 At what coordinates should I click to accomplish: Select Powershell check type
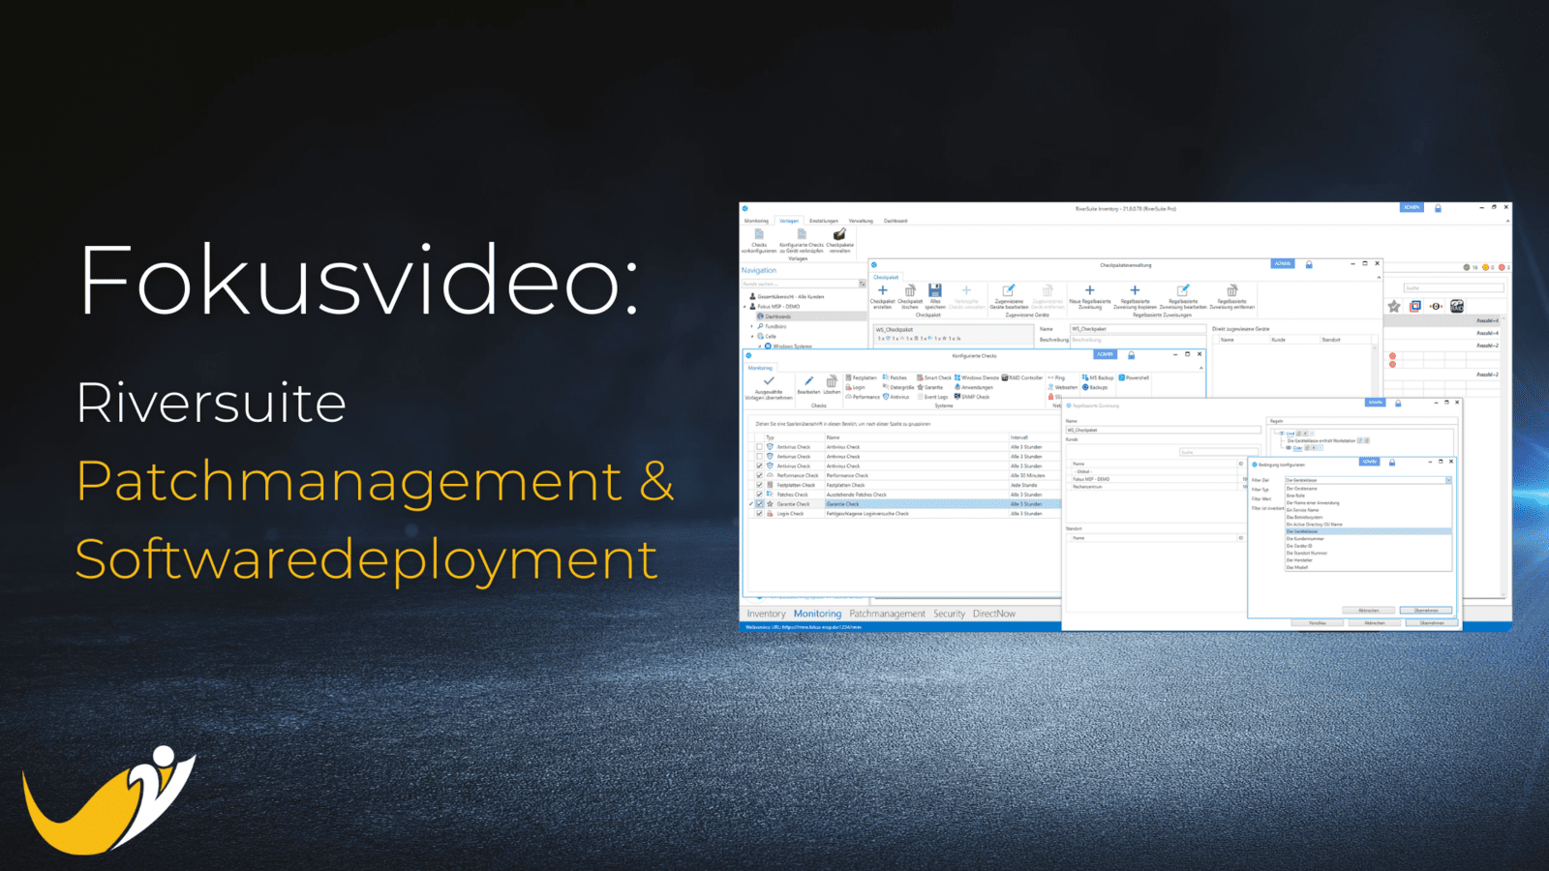tap(1134, 377)
